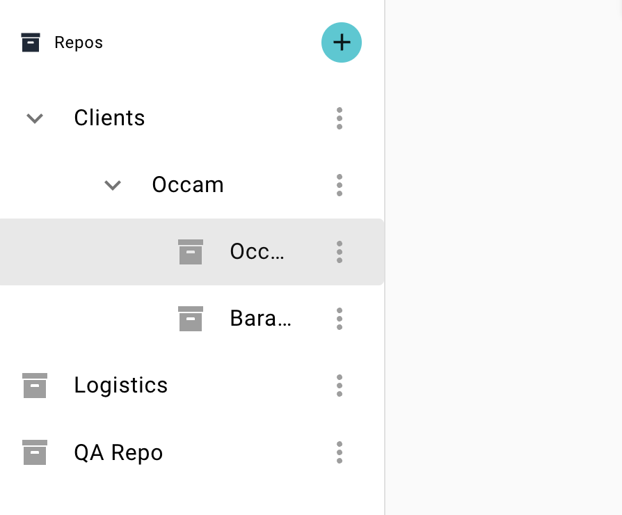The height and width of the screenshot is (515, 622).
Task: Open the QA Repo repository
Action: click(x=118, y=452)
